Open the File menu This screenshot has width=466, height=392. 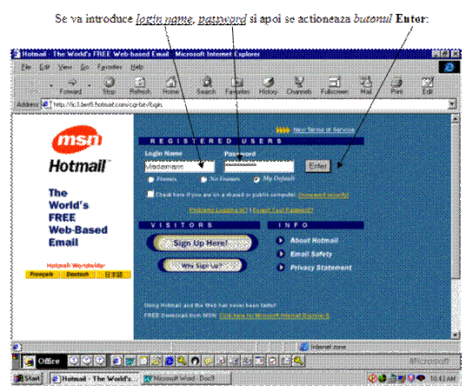pyautogui.click(x=26, y=67)
